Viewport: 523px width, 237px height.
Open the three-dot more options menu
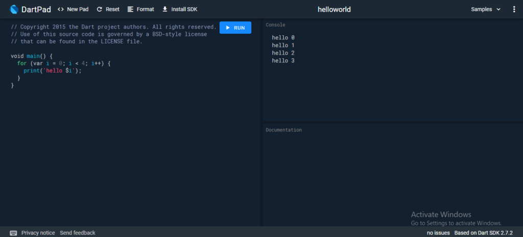tap(514, 9)
